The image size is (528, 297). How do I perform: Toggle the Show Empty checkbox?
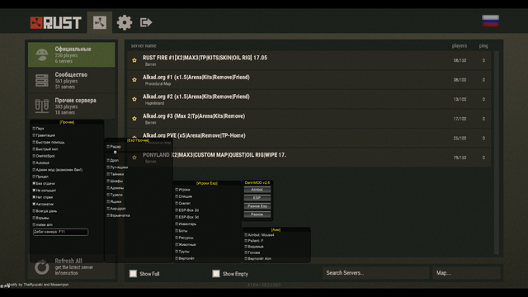click(x=216, y=273)
